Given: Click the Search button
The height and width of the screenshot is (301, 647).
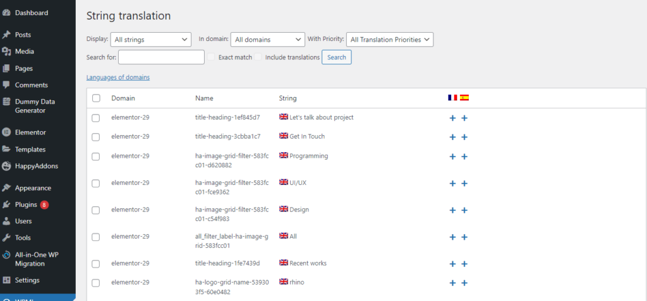Looking at the screenshot, I should coord(337,57).
